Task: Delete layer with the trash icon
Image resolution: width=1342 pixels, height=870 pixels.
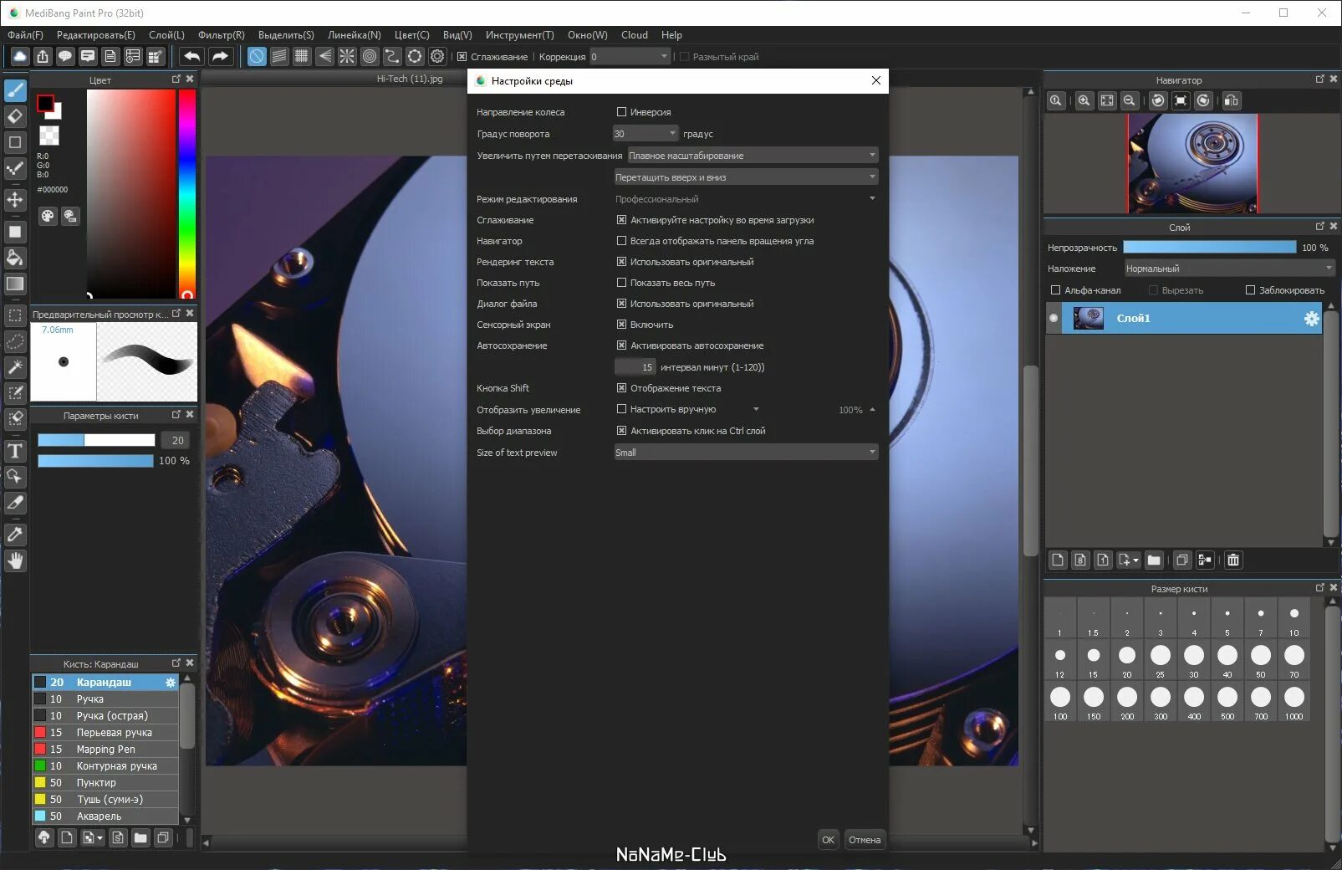Action: click(1233, 560)
